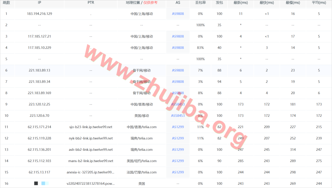Select the PTR column header

[91, 3]
